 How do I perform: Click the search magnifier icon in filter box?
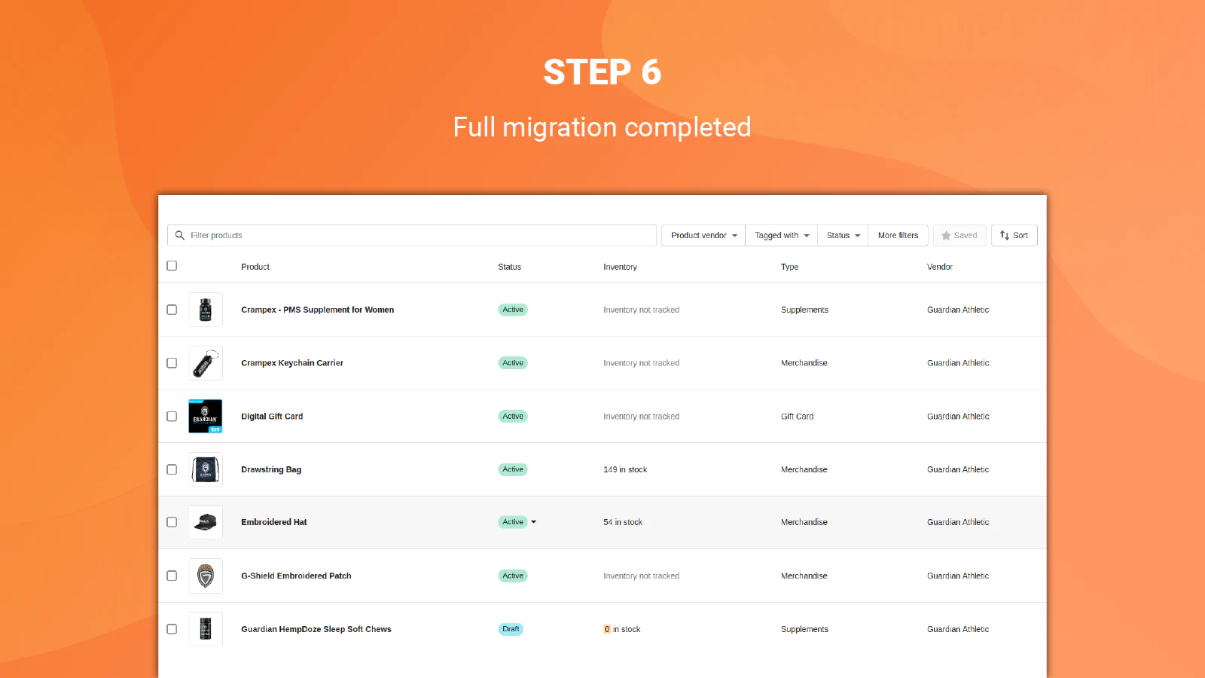pyautogui.click(x=180, y=236)
